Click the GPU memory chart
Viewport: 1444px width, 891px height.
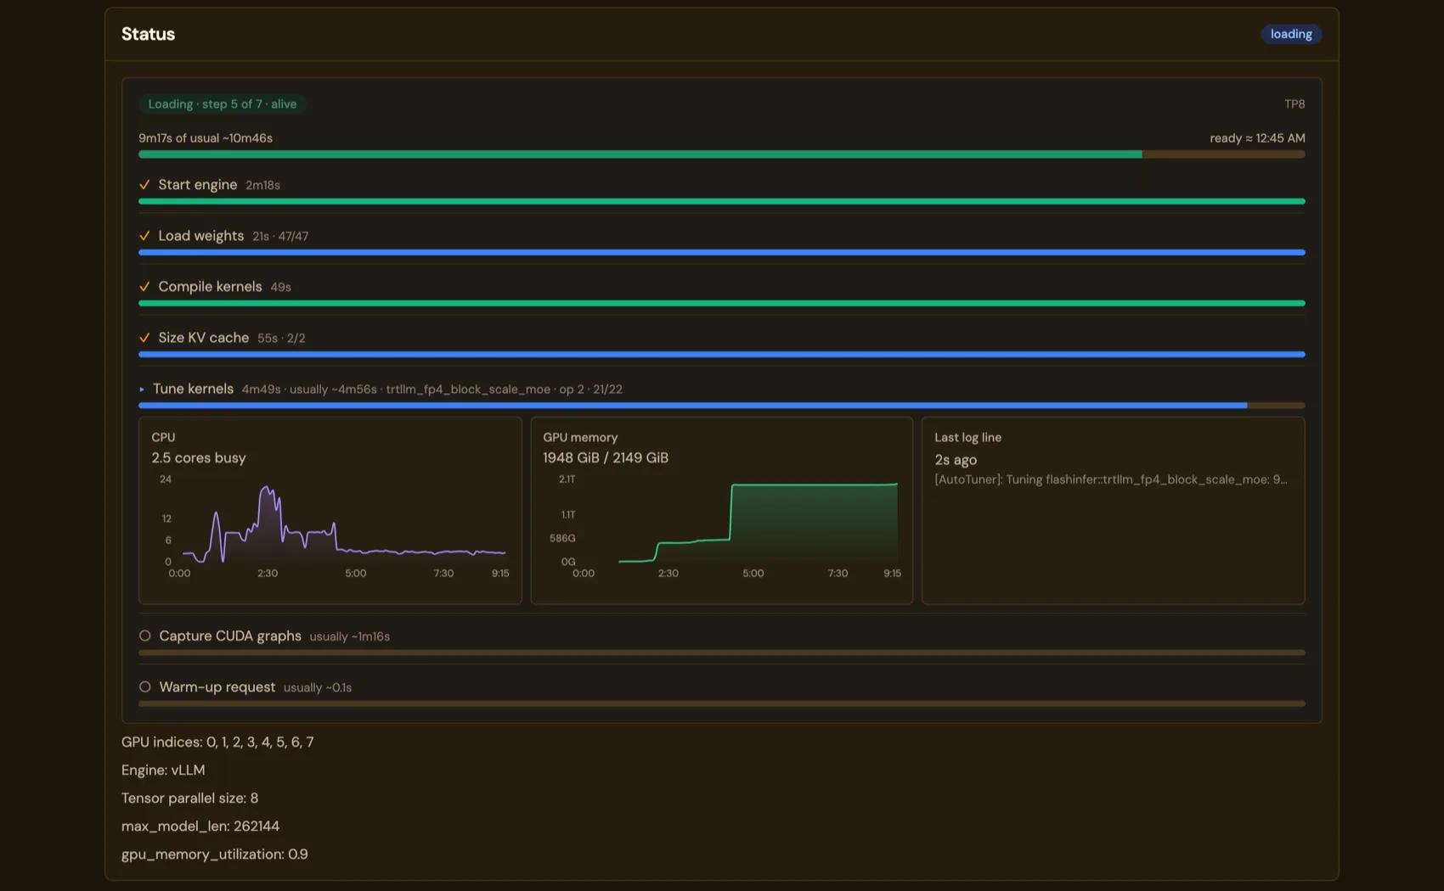[x=722, y=526]
